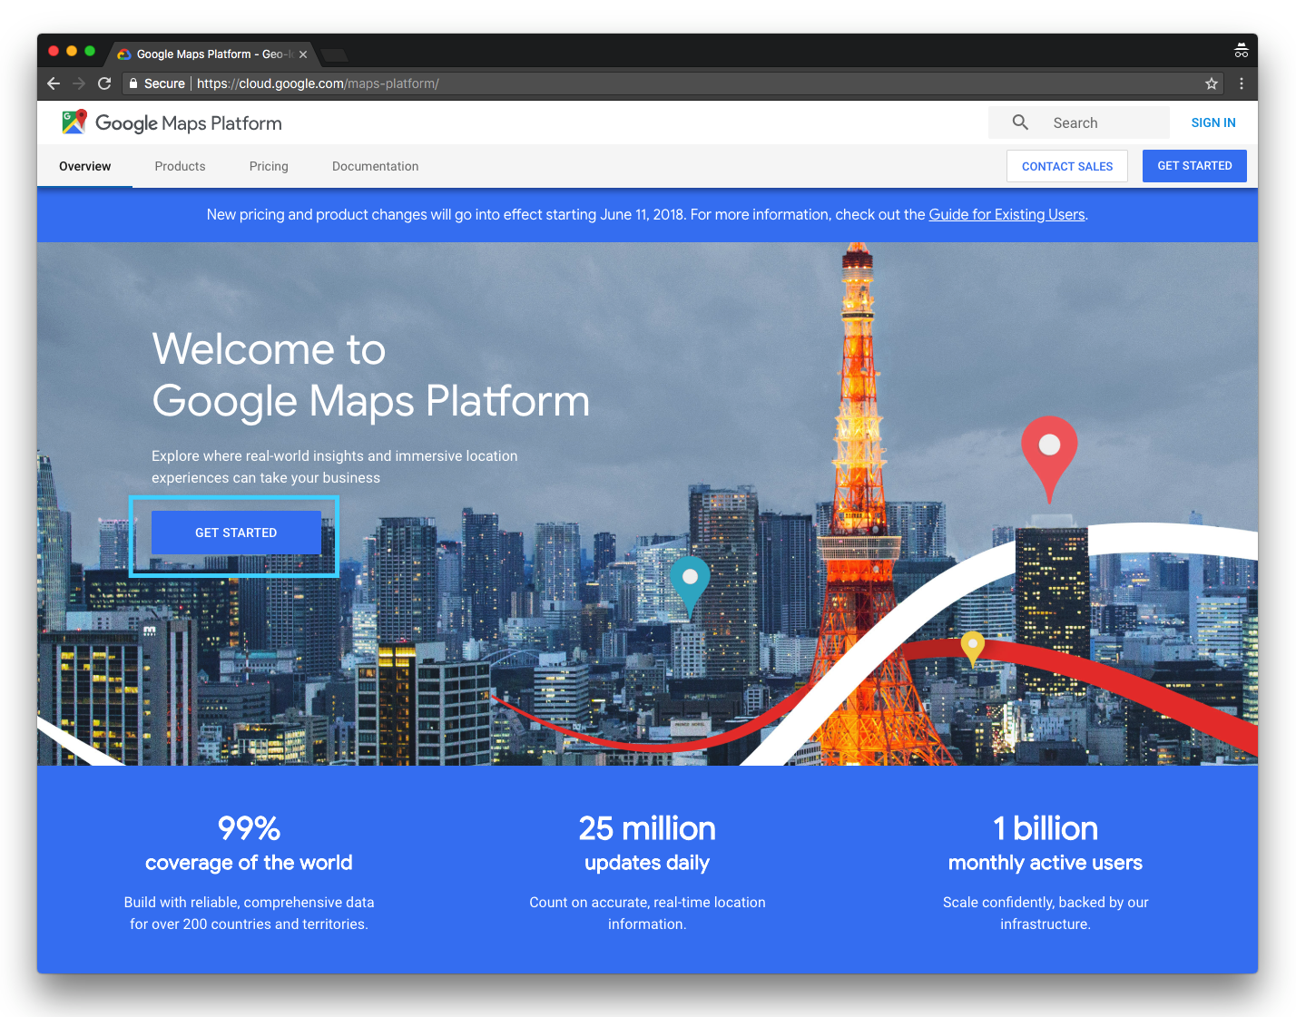Click GET STARTED in the top navigation
Viewport: 1296px width, 1017px height.
1194,166
